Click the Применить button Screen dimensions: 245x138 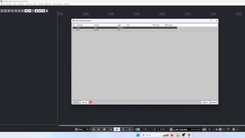click(x=214, y=102)
